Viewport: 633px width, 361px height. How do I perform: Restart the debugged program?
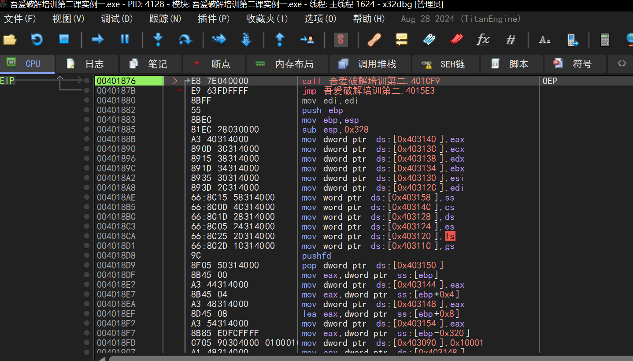(x=37, y=40)
